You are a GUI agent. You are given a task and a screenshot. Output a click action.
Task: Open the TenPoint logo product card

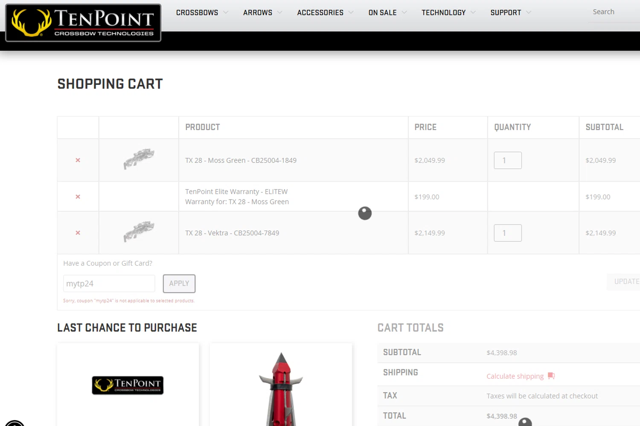[x=128, y=385]
